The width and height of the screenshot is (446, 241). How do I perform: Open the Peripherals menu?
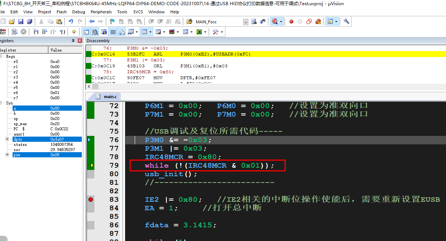click(x=101, y=12)
